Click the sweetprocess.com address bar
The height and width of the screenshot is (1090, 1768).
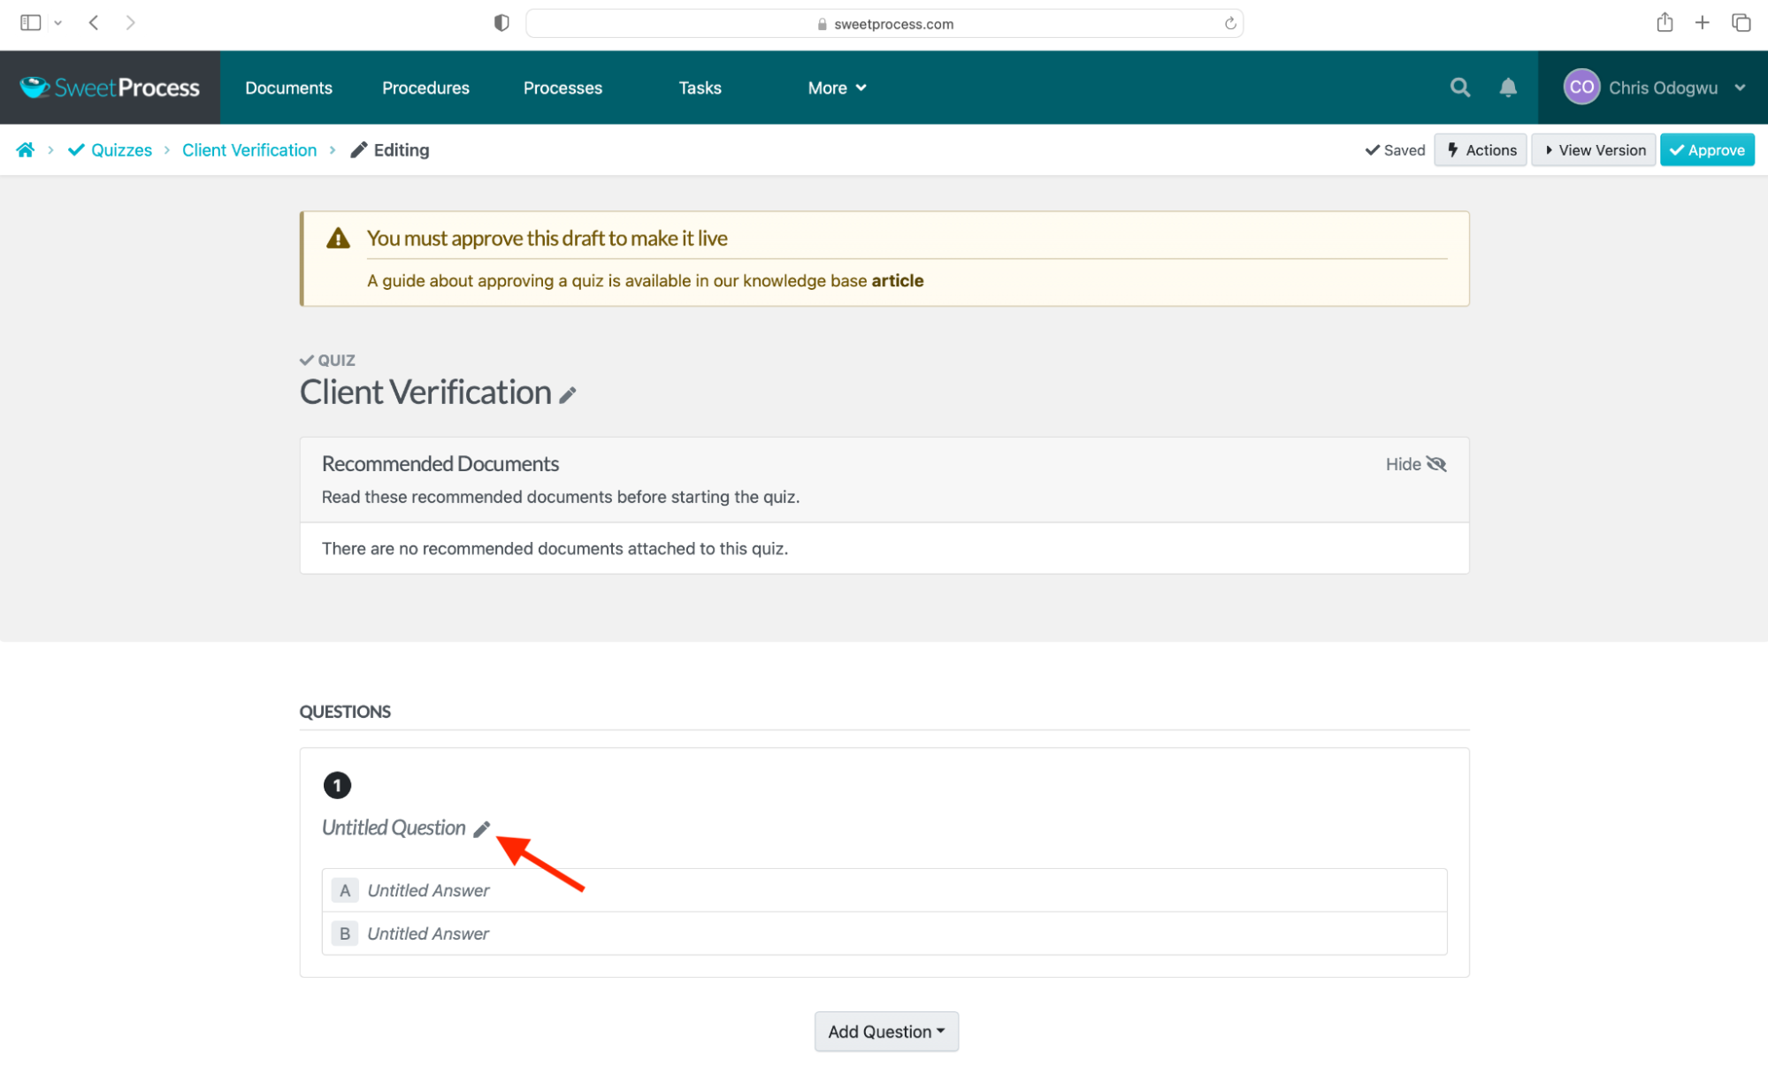[x=884, y=24]
